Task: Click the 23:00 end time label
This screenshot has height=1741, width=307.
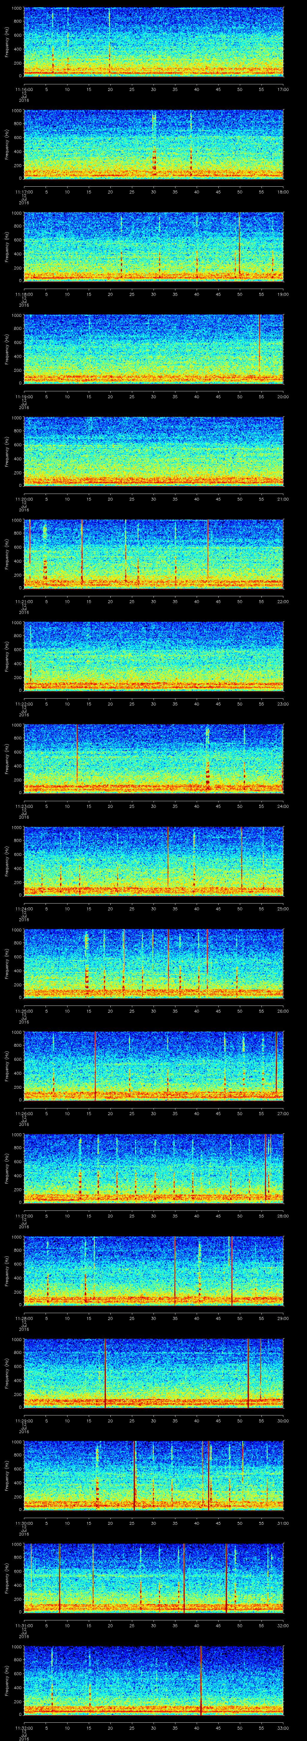Action: (283, 704)
